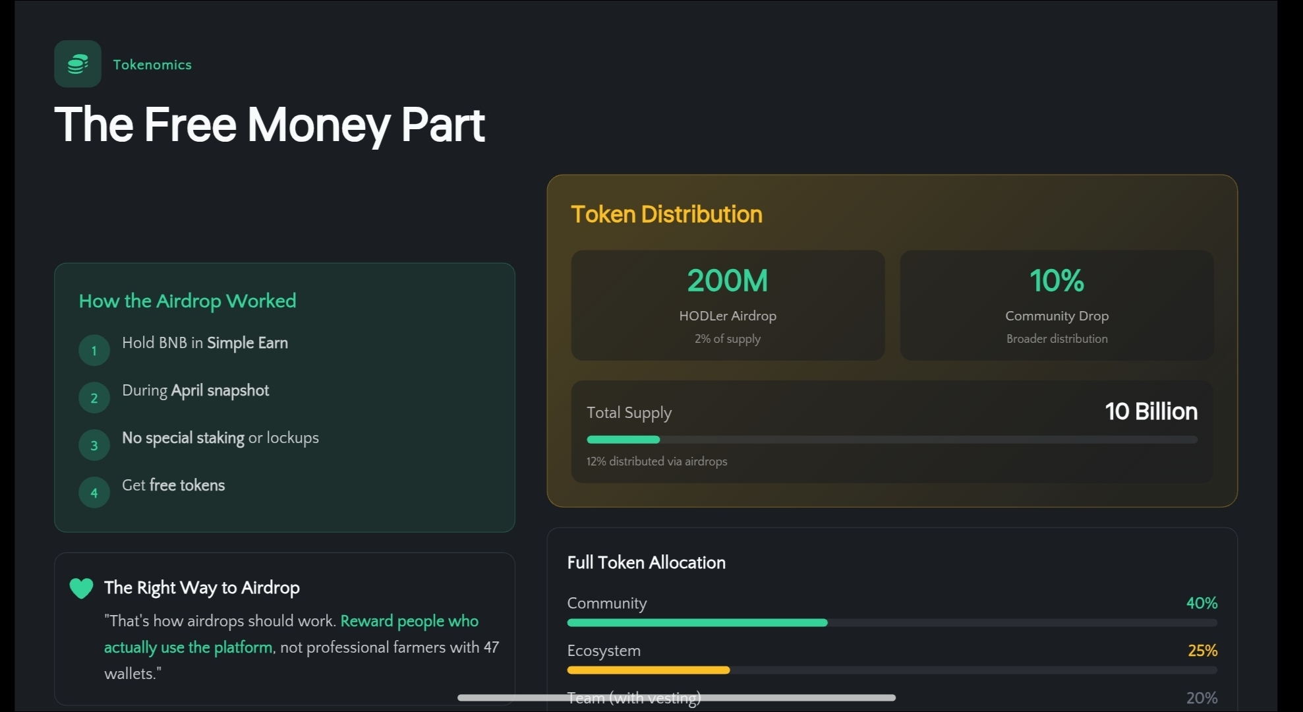Click The Free Money Part title
This screenshot has height=712, width=1303.
270,125
